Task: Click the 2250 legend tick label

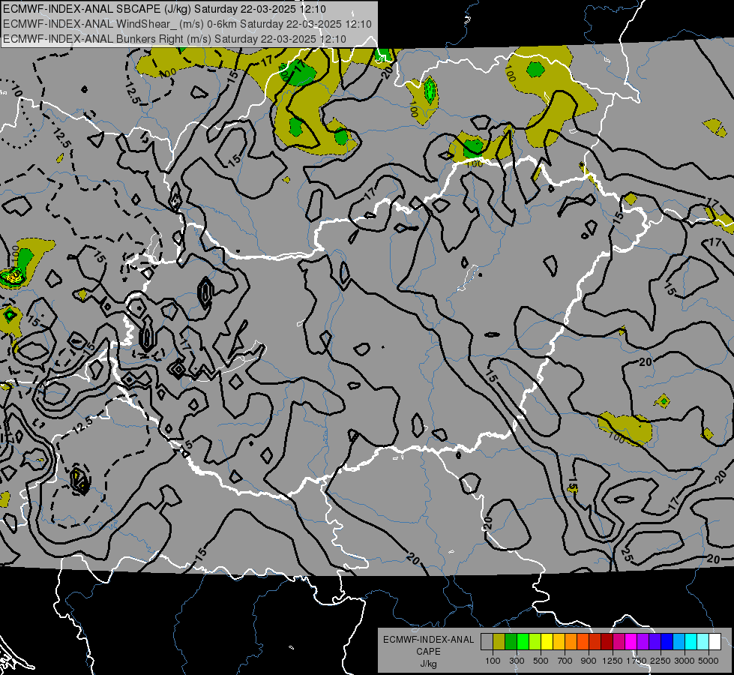Action: coord(661,661)
